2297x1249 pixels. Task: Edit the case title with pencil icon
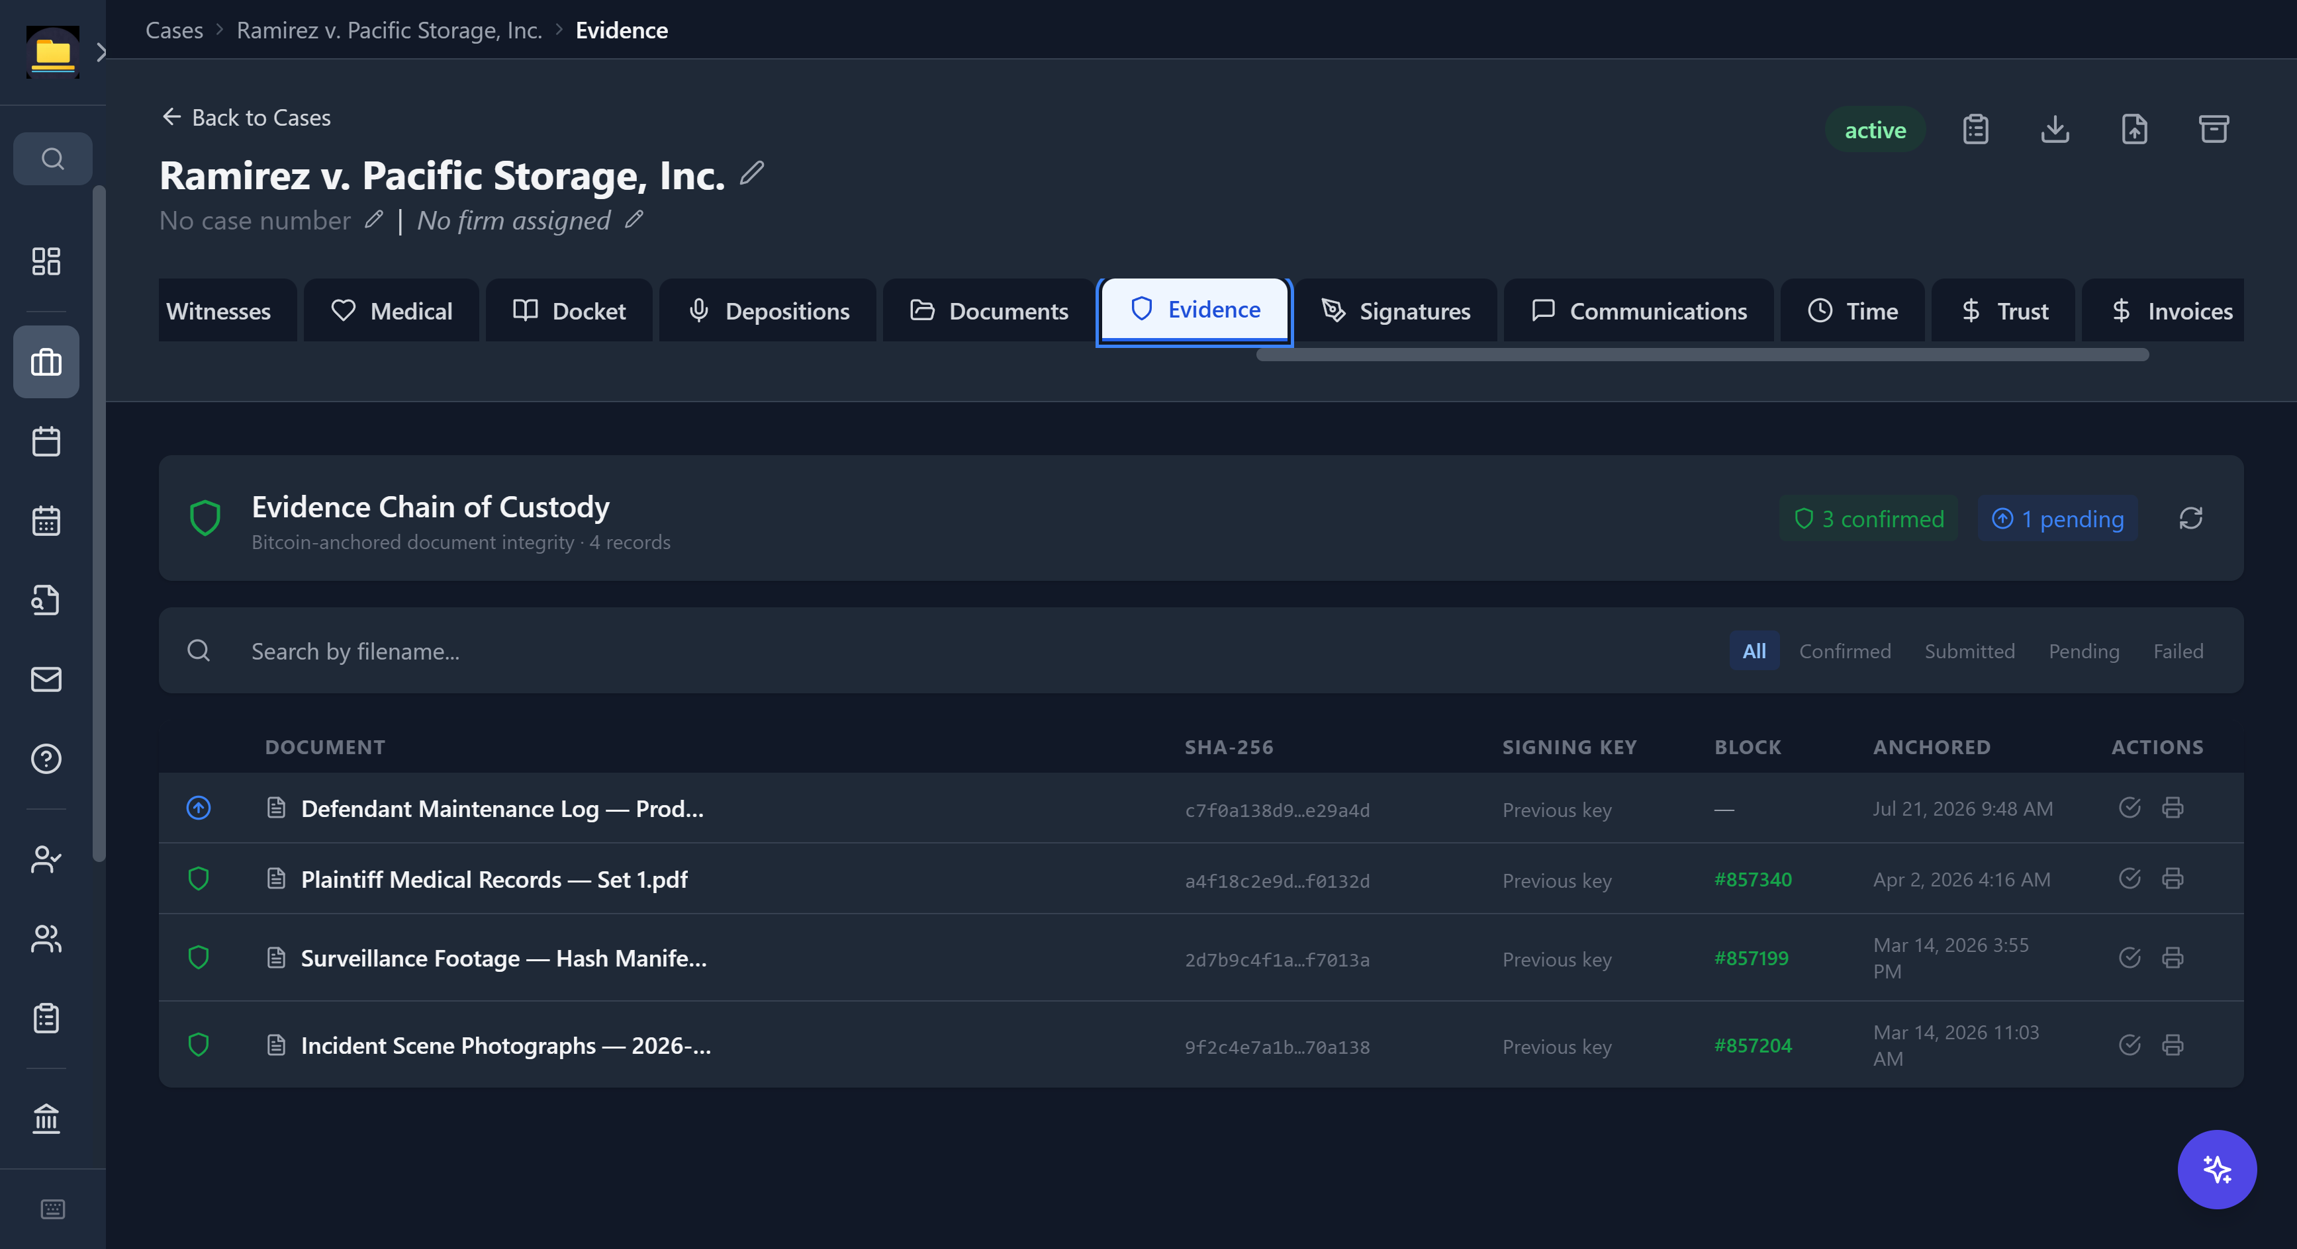pyautogui.click(x=752, y=173)
